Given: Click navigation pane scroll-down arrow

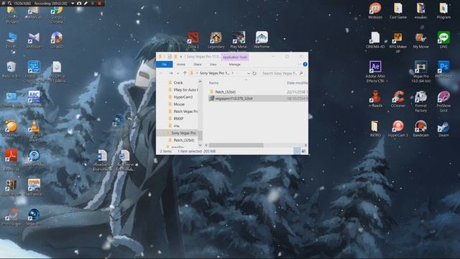Looking at the screenshot, I should click(x=200, y=145).
